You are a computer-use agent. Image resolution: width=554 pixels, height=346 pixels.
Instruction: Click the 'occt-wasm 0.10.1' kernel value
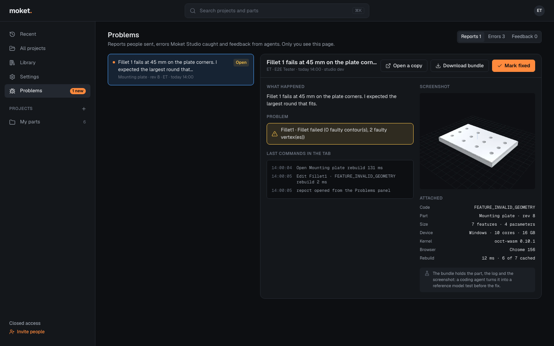[x=515, y=241]
